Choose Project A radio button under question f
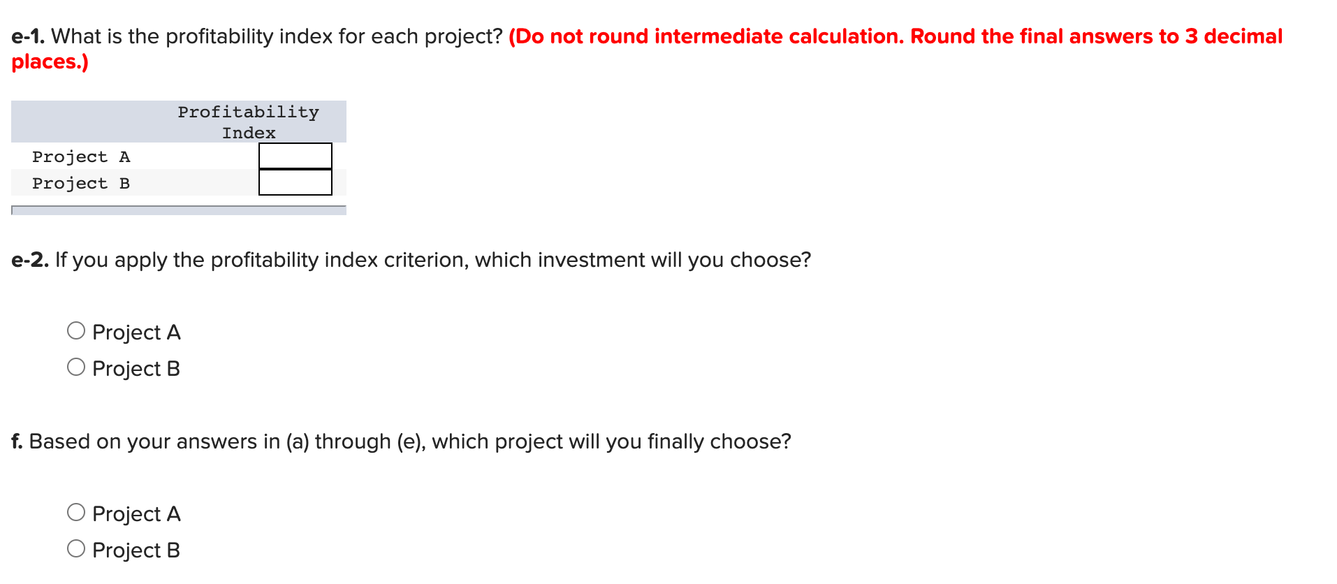This screenshot has width=1337, height=584. pos(76,511)
